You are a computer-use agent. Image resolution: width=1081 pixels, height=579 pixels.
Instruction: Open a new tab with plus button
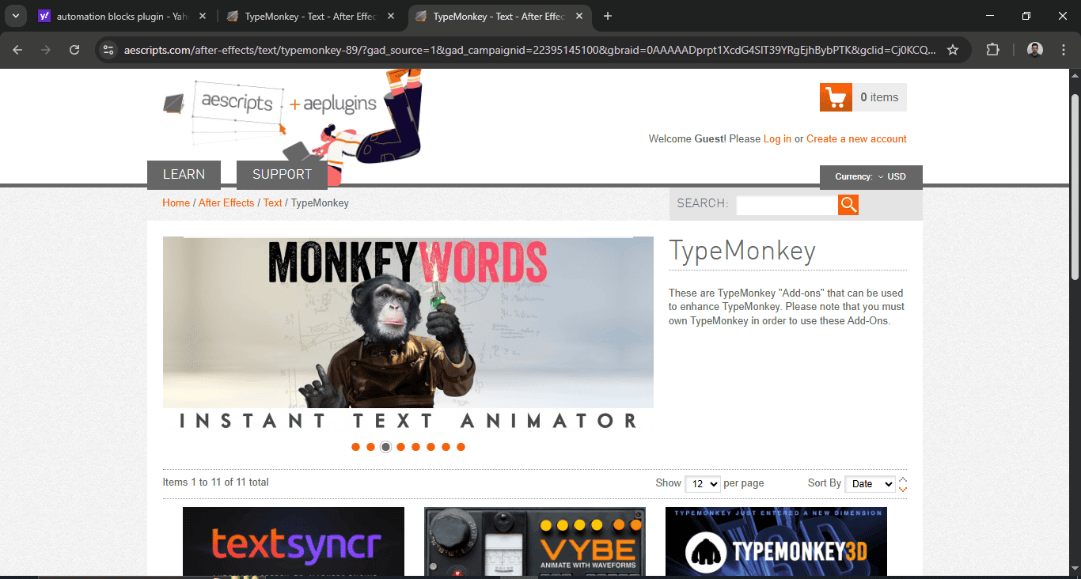coord(608,16)
